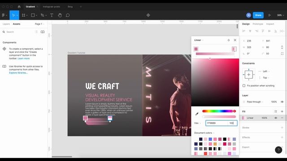Screen dimensions: 287x161
Task: Add an effect with plus
Action: click(282, 137)
